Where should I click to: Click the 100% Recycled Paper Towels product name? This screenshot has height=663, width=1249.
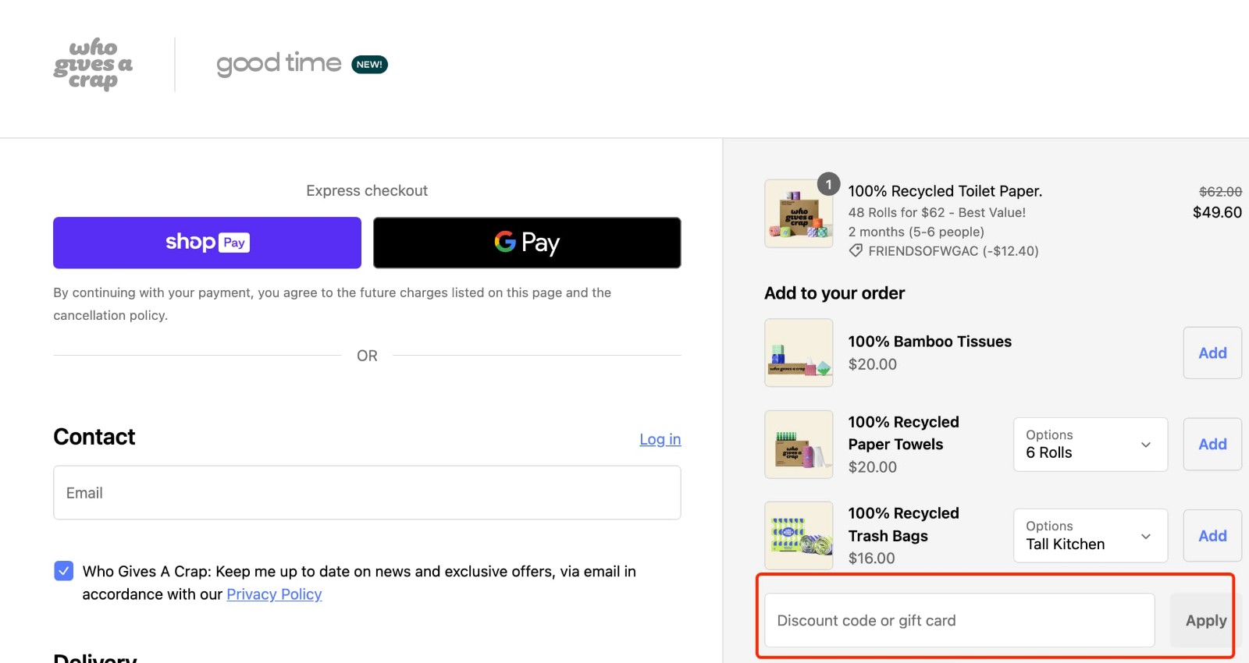pyautogui.click(x=904, y=433)
